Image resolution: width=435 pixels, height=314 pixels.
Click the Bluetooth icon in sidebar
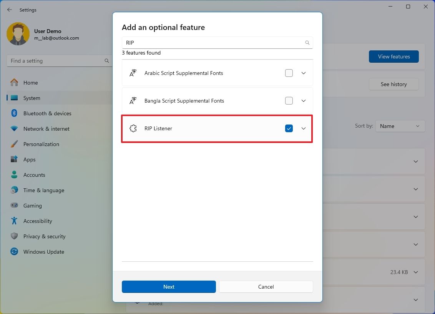click(14, 113)
